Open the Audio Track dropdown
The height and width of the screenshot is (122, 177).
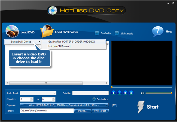[38, 93]
